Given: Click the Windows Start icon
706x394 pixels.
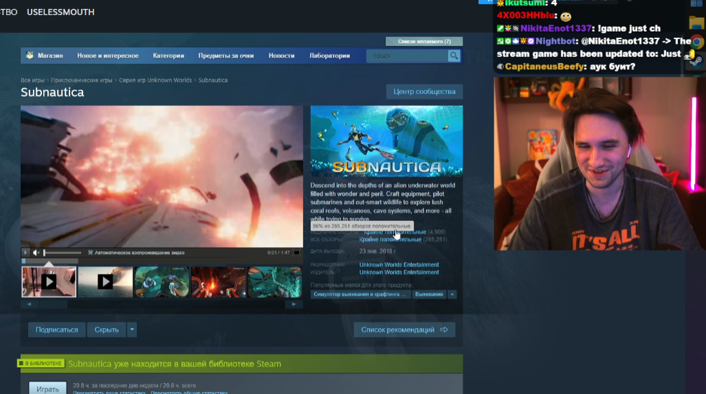Looking at the screenshot, I should click(x=696, y=3).
